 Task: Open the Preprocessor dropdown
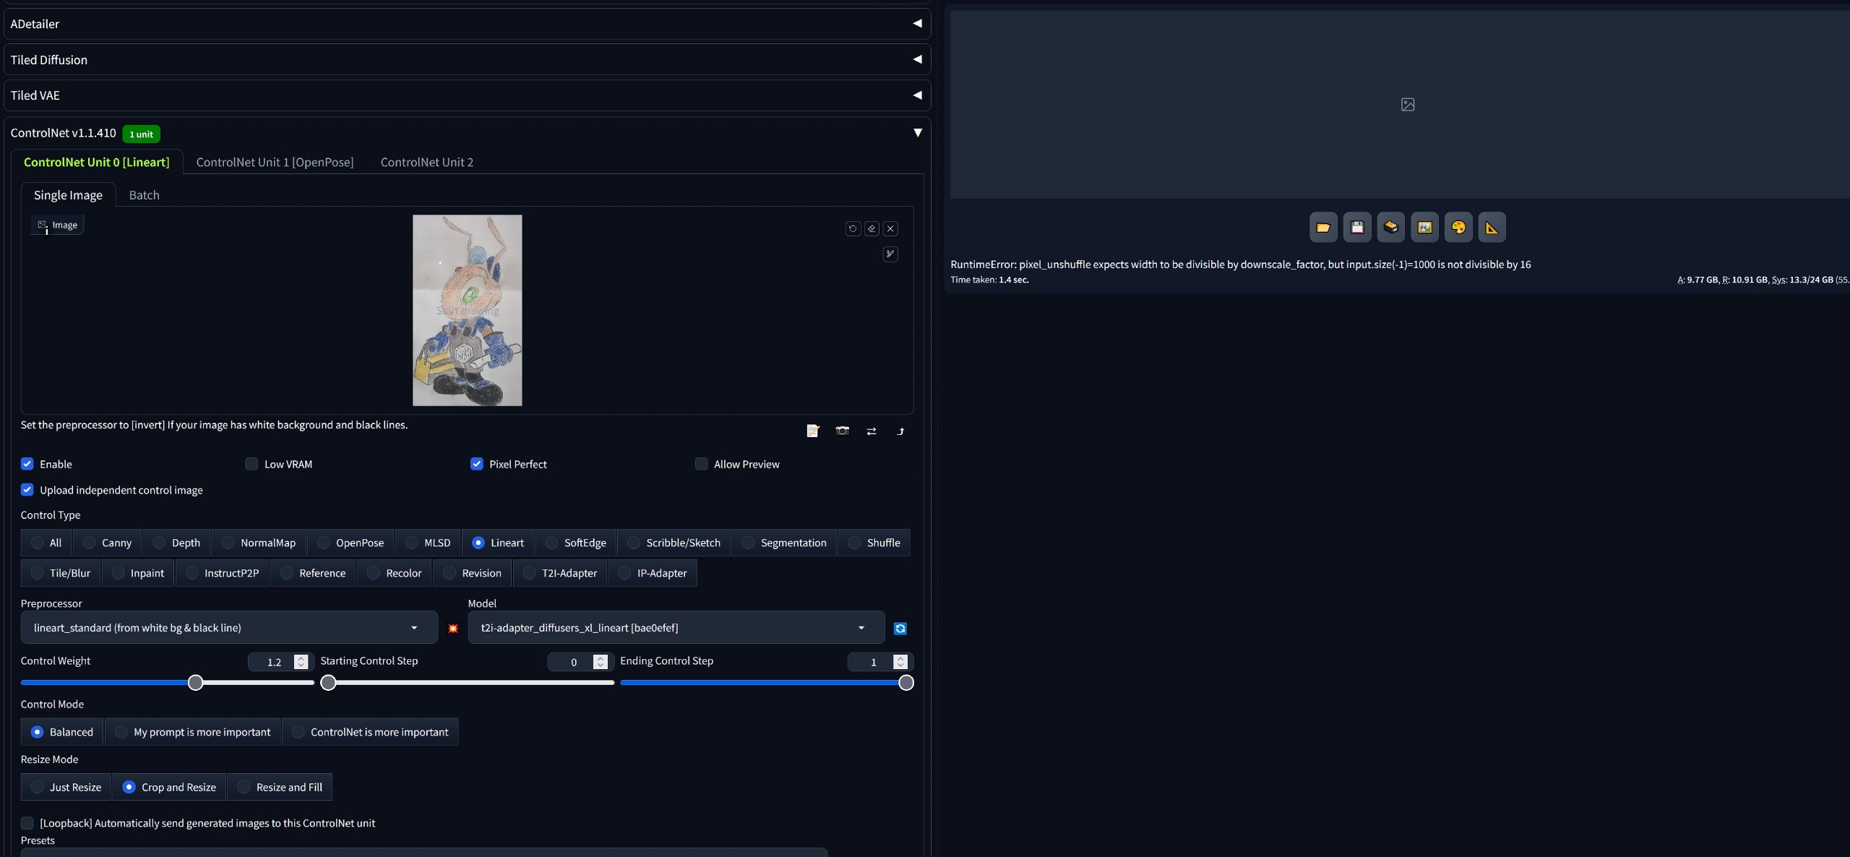coord(228,627)
